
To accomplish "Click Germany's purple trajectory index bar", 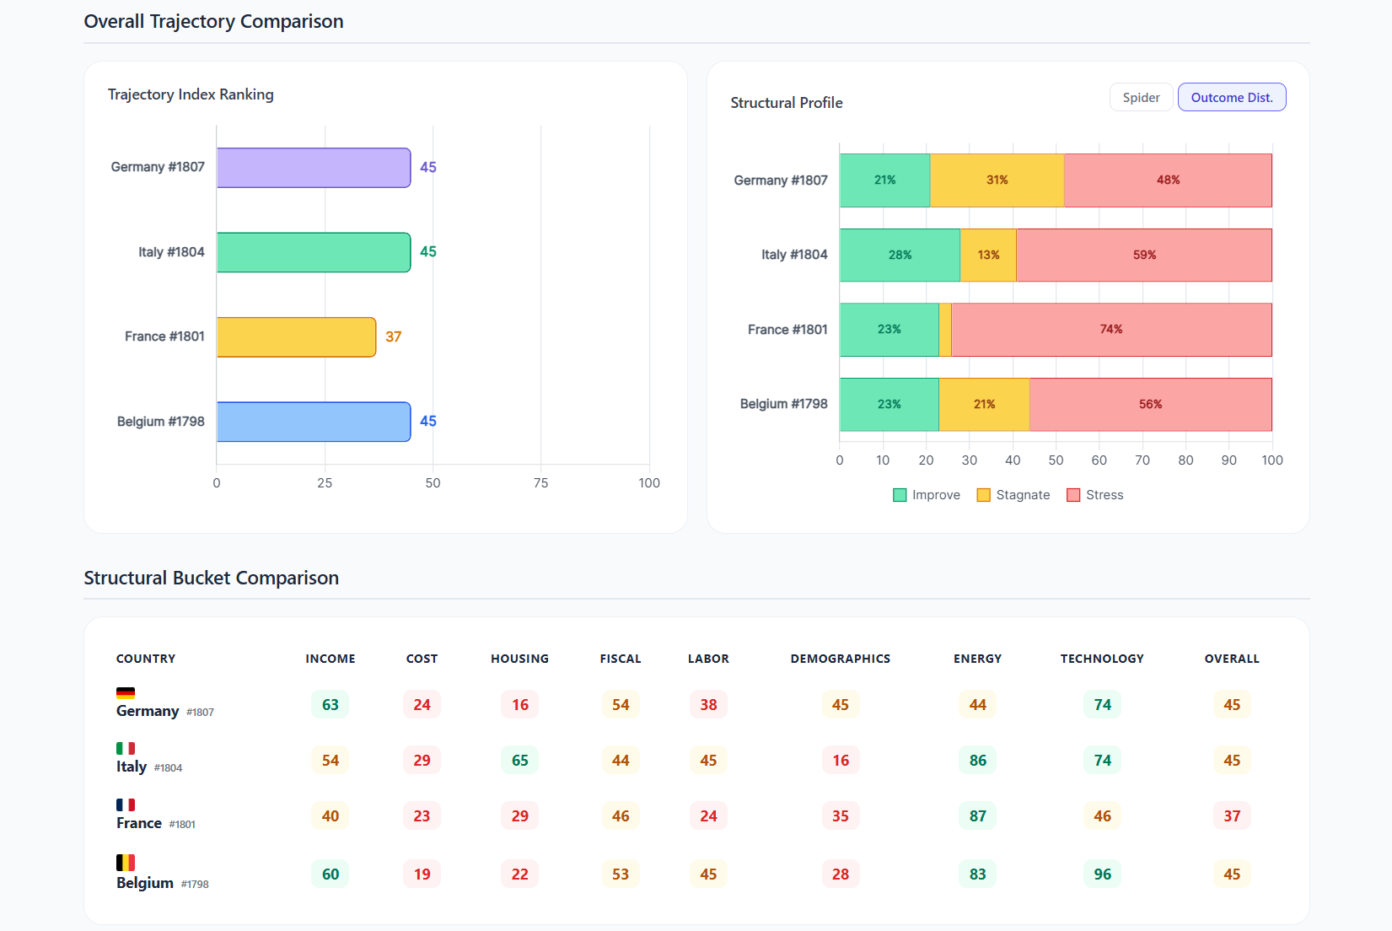I will (x=314, y=168).
